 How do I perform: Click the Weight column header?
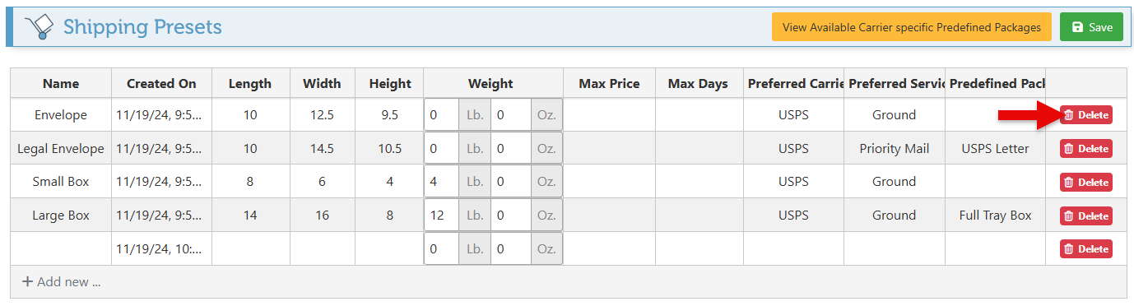(x=490, y=83)
